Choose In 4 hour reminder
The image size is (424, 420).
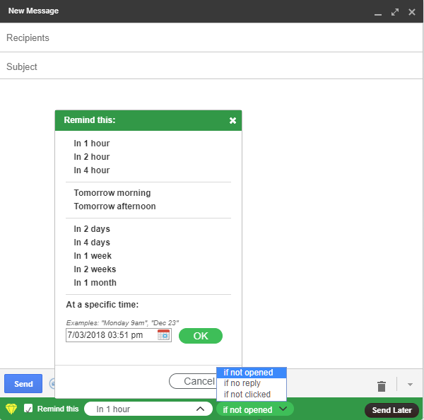[92, 170]
